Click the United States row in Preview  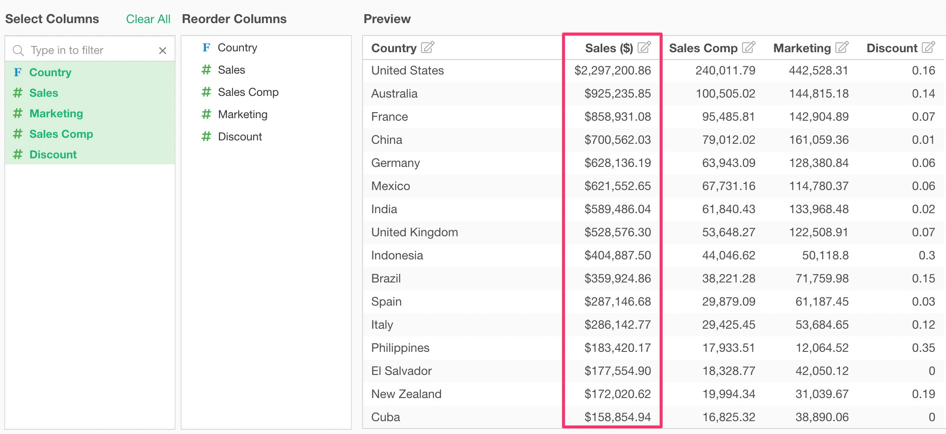tap(408, 71)
